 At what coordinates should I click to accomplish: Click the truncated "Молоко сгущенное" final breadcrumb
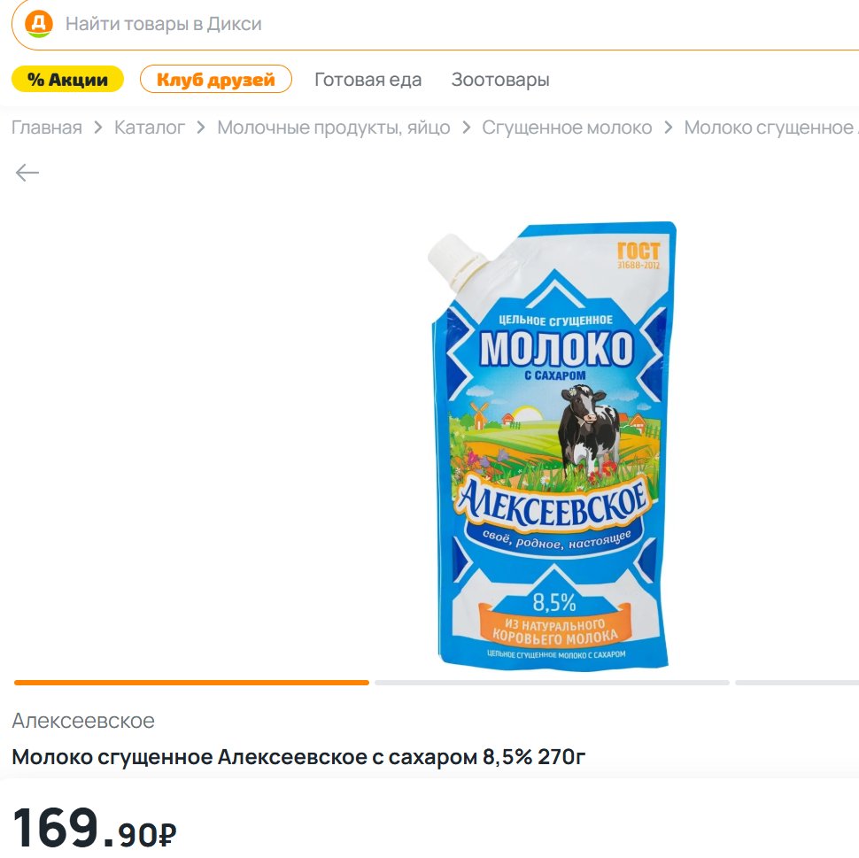[769, 128]
